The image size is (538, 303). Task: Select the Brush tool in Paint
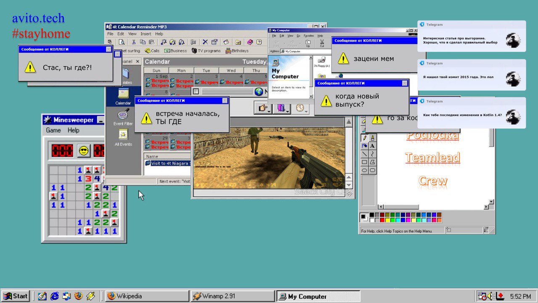pos(372,138)
